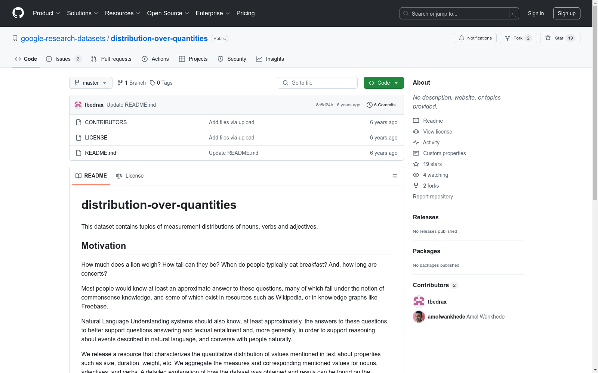
Task: Click the bell icon in Notifications button
Action: click(462, 38)
